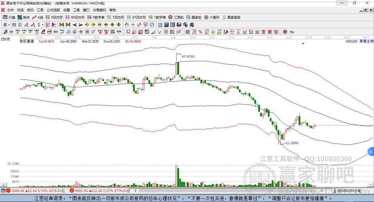The height and width of the screenshot is (202, 374).
Task: Select the zigzag wave line tool
Action: coord(160,32)
